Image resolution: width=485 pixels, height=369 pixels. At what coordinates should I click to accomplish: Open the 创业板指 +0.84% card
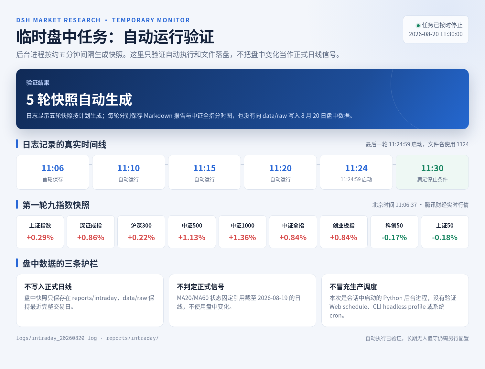344,232
